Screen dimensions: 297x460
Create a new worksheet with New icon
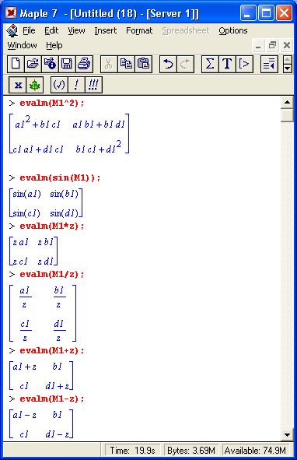pyautogui.click(x=16, y=64)
